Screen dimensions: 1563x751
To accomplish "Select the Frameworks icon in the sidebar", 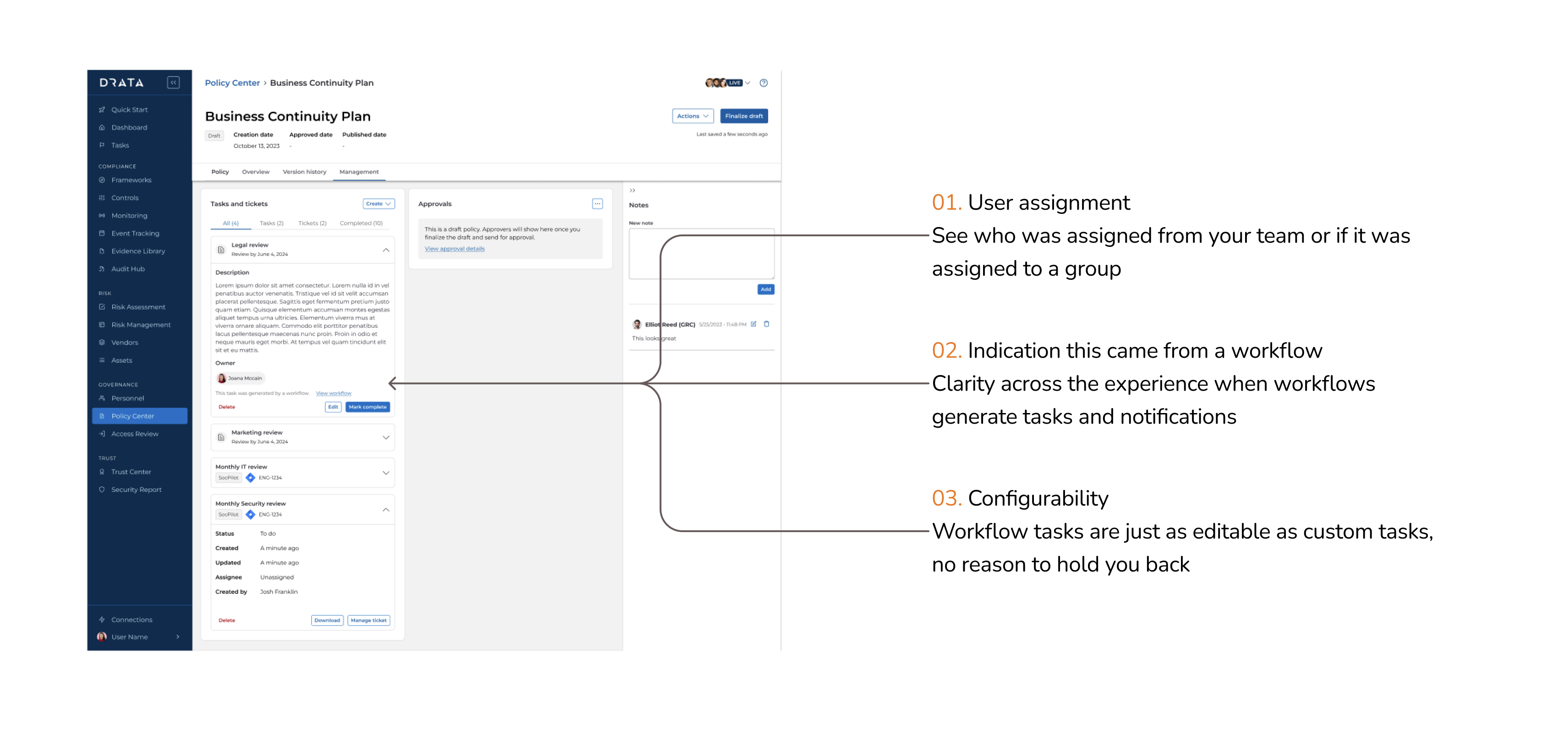I will coord(102,180).
